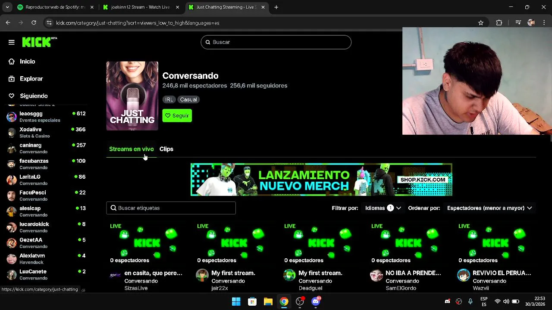Open media controls in Chrome toolbar
552x310 pixels.
518,23
